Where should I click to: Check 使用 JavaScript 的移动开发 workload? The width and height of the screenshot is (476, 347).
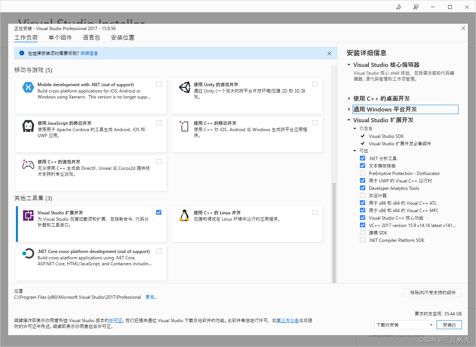(x=159, y=123)
